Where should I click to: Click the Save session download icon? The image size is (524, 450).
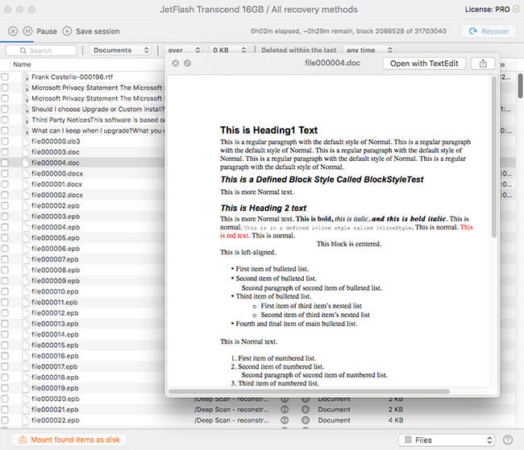[x=67, y=31]
